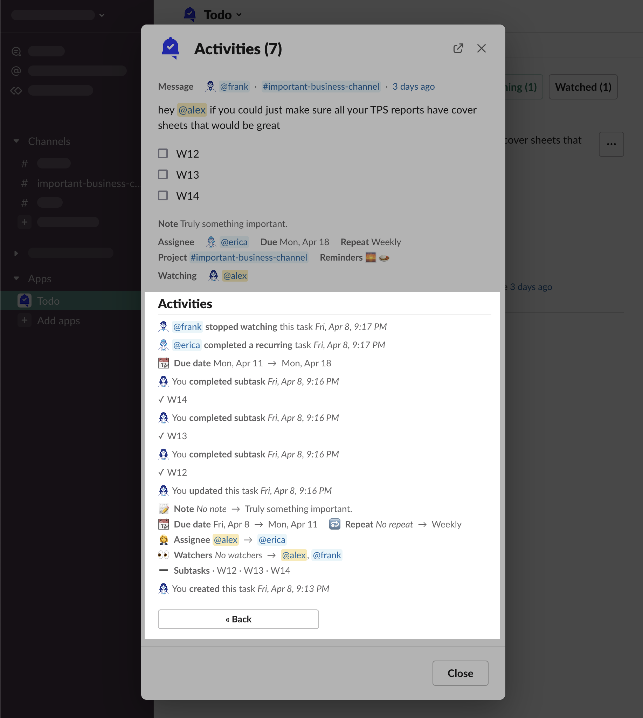Click Add apps in the sidebar

pos(58,320)
